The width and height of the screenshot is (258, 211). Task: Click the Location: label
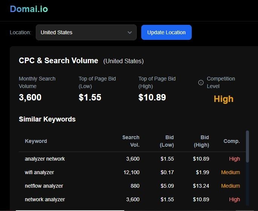coord(20,33)
